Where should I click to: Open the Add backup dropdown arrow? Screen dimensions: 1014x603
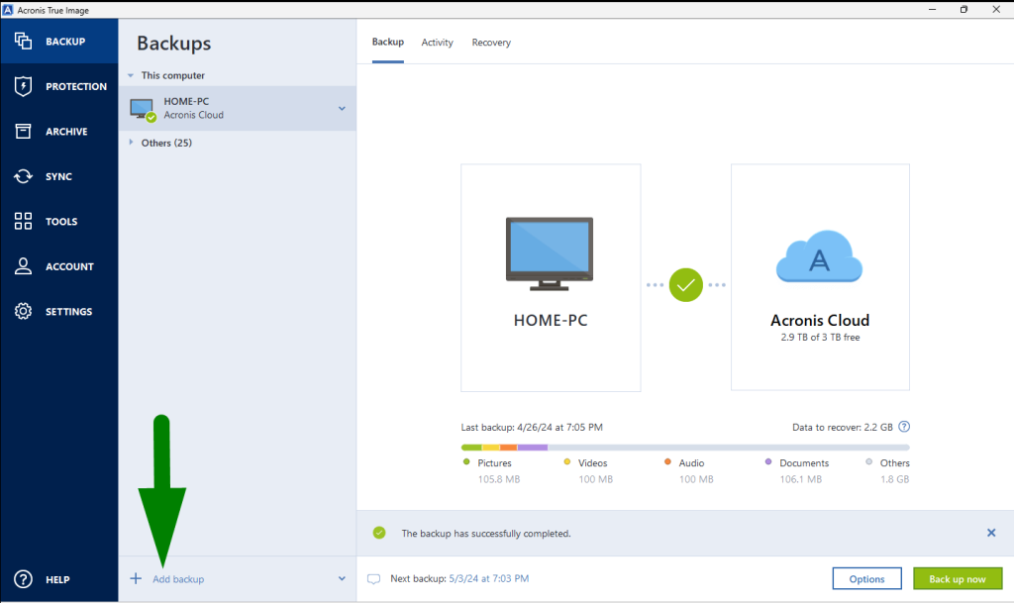[341, 578]
